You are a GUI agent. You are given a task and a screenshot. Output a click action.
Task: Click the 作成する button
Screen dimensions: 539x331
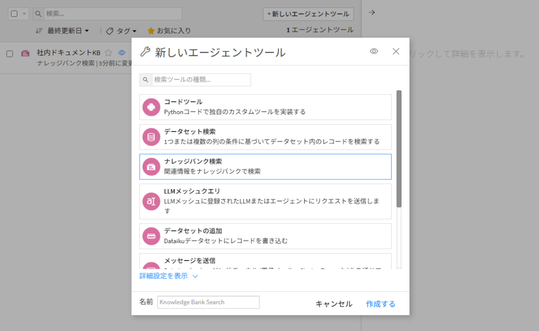[x=380, y=304]
